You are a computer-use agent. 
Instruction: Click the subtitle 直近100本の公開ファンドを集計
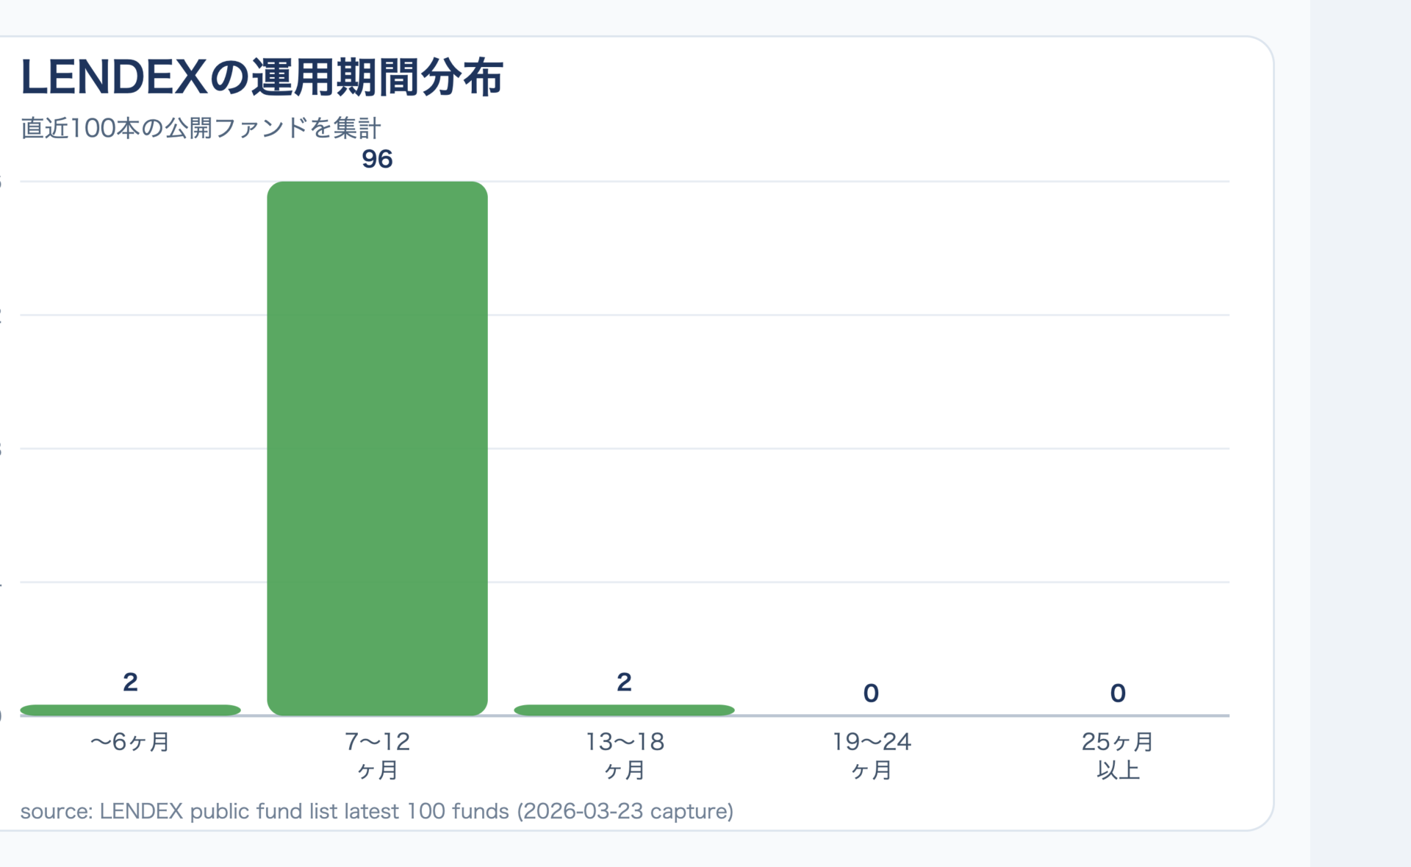pyautogui.click(x=201, y=128)
